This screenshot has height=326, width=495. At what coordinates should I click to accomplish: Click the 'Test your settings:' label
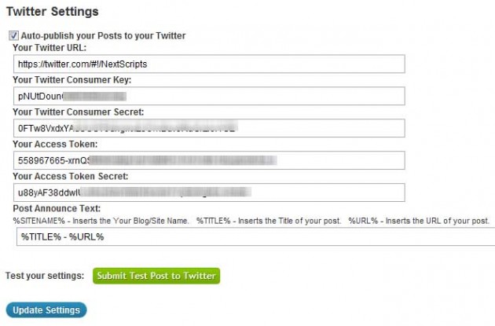coord(45,276)
